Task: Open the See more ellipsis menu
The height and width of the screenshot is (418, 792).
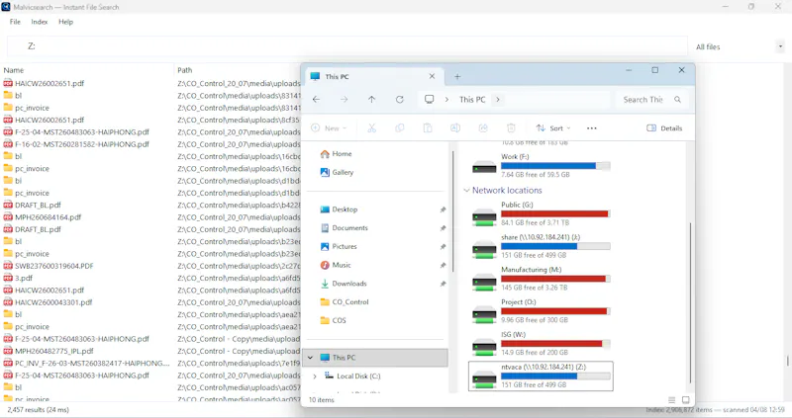Action: tap(591, 128)
